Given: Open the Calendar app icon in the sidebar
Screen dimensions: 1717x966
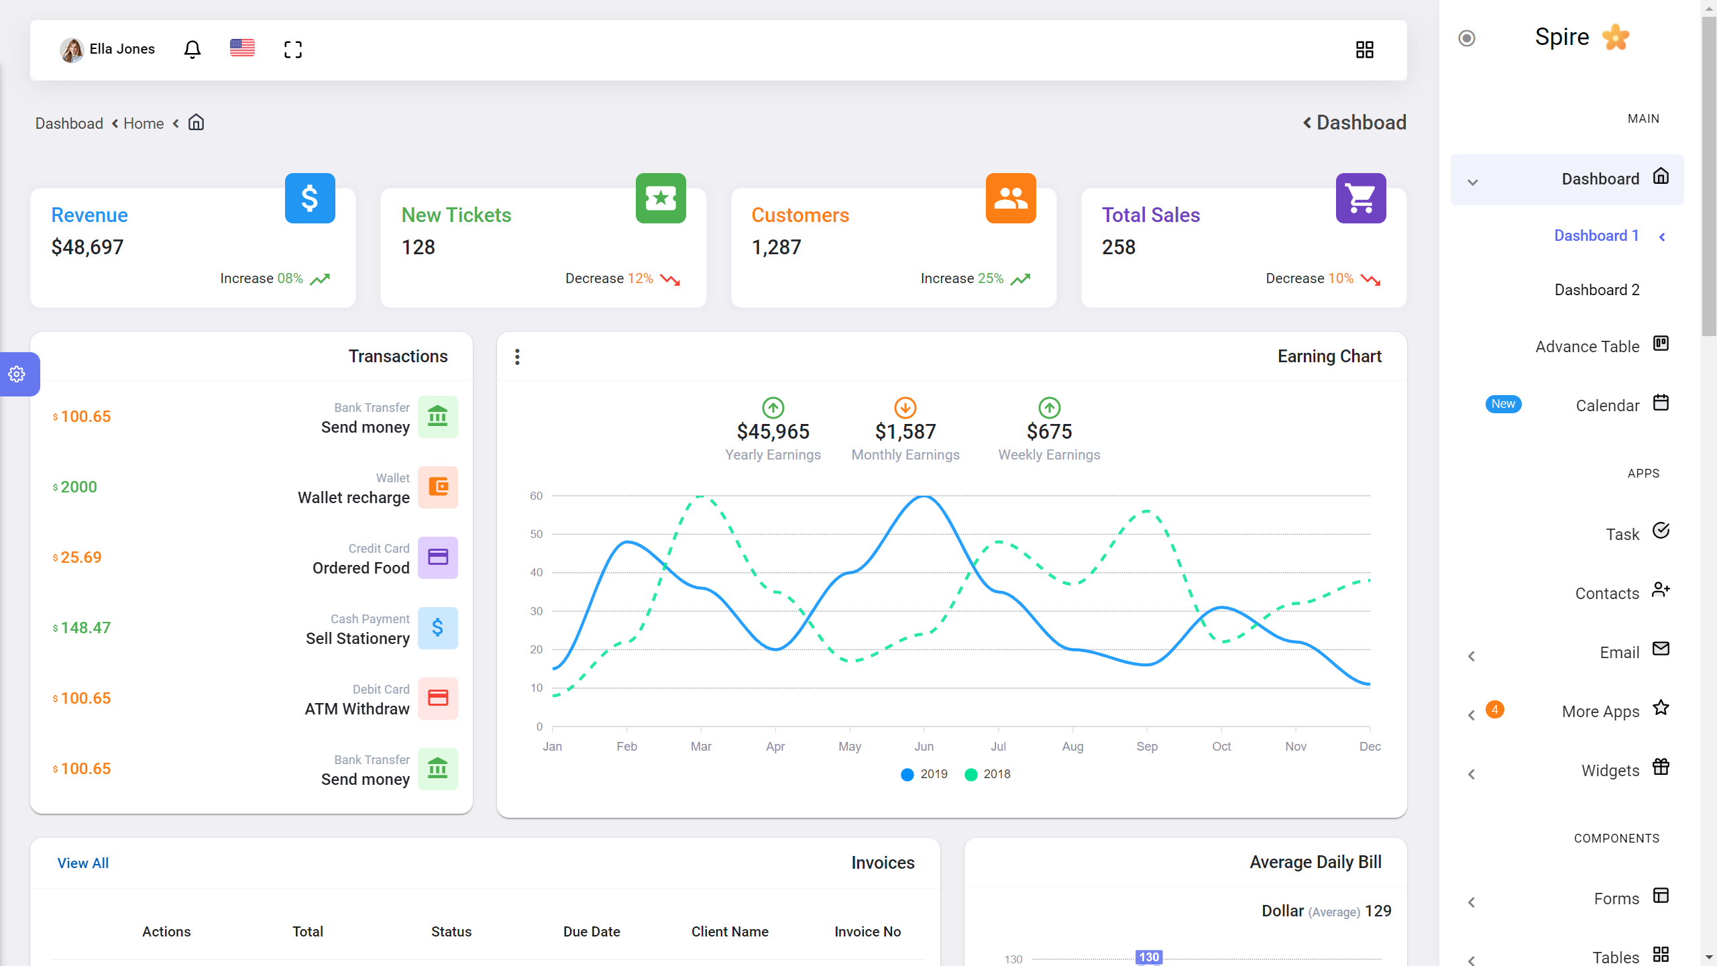Looking at the screenshot, I should [1661, 402].
